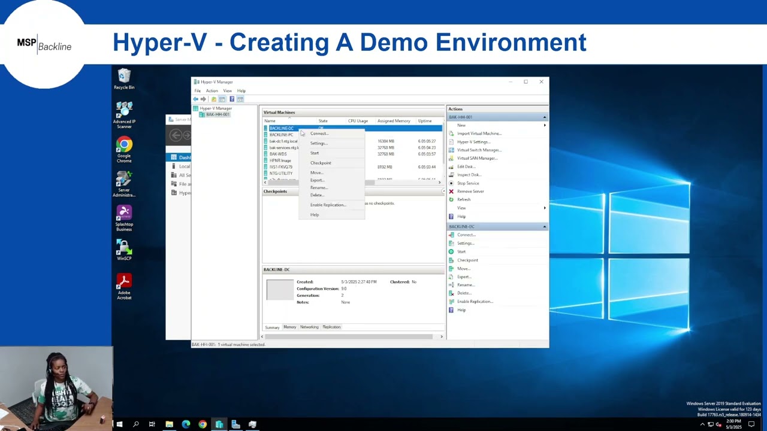Choose Enable Replication... in the context menu
Screen dimensions: 767x431
pyautogui.click(x=328, y=205)
